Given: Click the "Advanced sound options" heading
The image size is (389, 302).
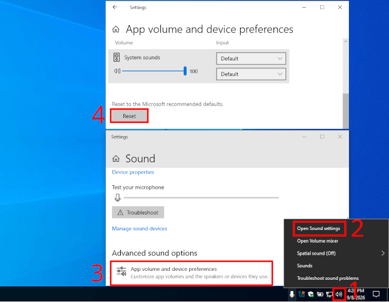Looking at the screenshot, I should [154, 253].
